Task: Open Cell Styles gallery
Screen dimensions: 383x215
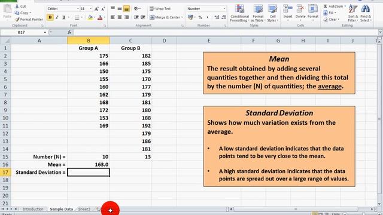Action: (x=272, y=13)
